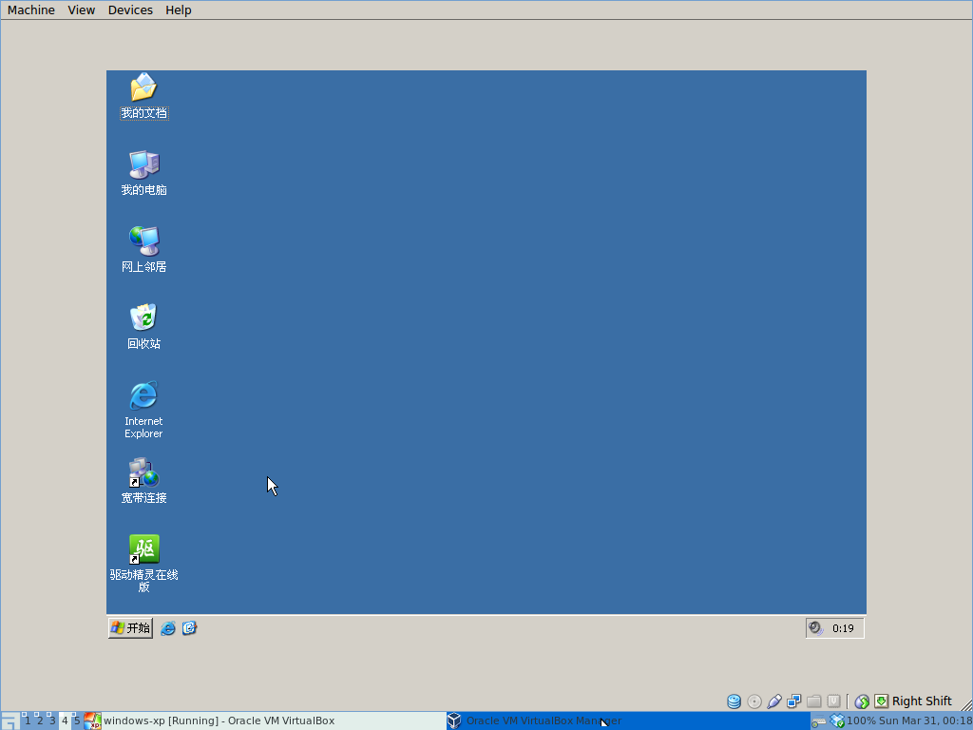The image size is (973, 730).
Task: Switch to workspace 2 in pager
Action: (x=39, y=720)
